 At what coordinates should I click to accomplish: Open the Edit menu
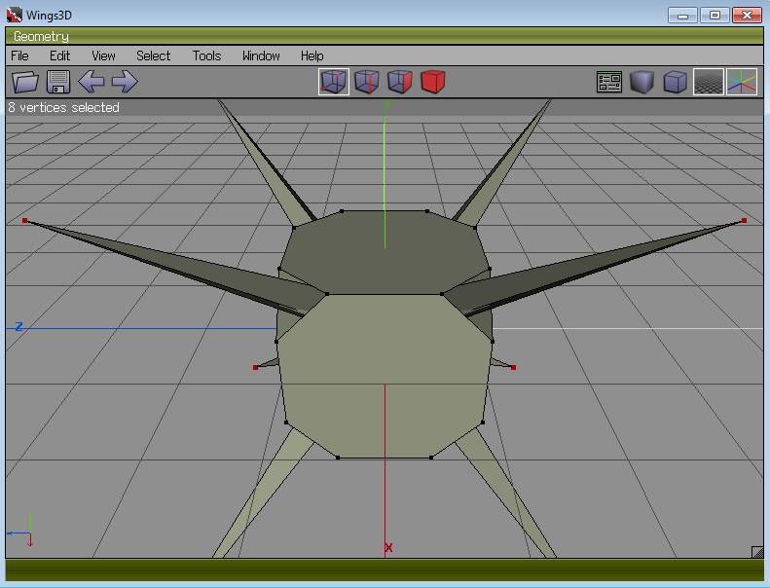pyautogui.click(x=60, y=55)
